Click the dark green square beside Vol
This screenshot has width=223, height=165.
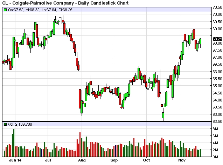5,124
